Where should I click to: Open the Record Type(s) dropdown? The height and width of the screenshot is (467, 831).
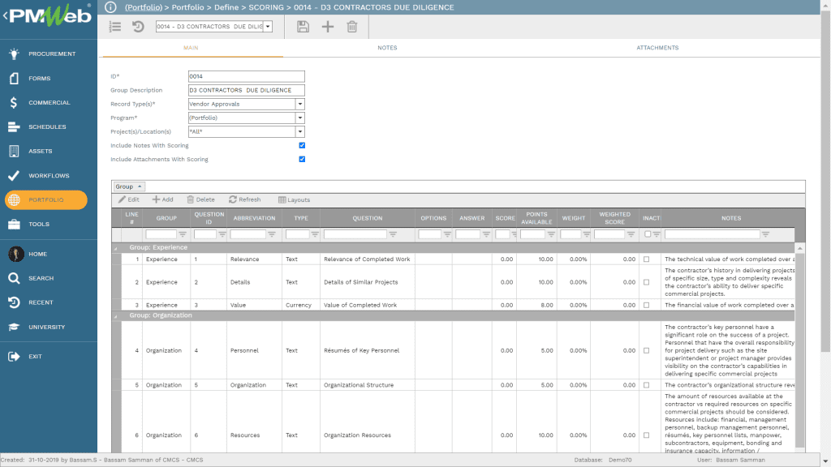pos(300,104)
